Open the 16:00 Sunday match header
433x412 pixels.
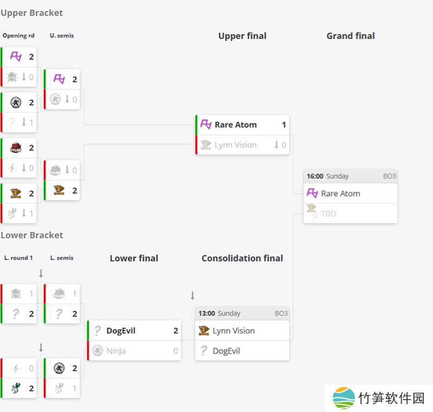pos(350,176)
